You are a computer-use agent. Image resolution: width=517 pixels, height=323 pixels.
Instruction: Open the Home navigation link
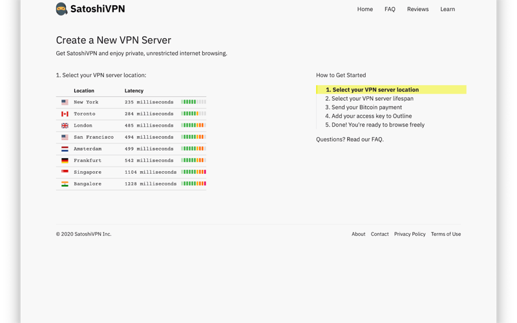[365, 9]
